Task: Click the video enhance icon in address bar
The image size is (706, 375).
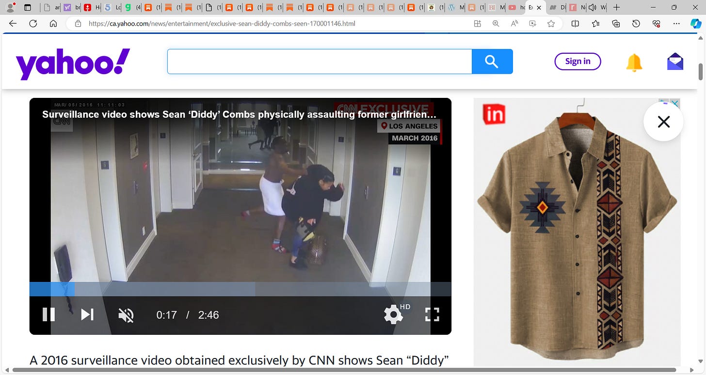Action: point(533,23)
